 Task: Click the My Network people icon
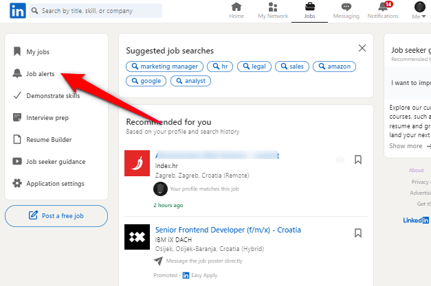coord(273,7)
